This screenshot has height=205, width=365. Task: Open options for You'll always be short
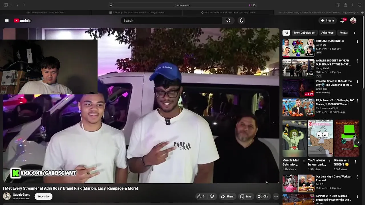(330, 162)
